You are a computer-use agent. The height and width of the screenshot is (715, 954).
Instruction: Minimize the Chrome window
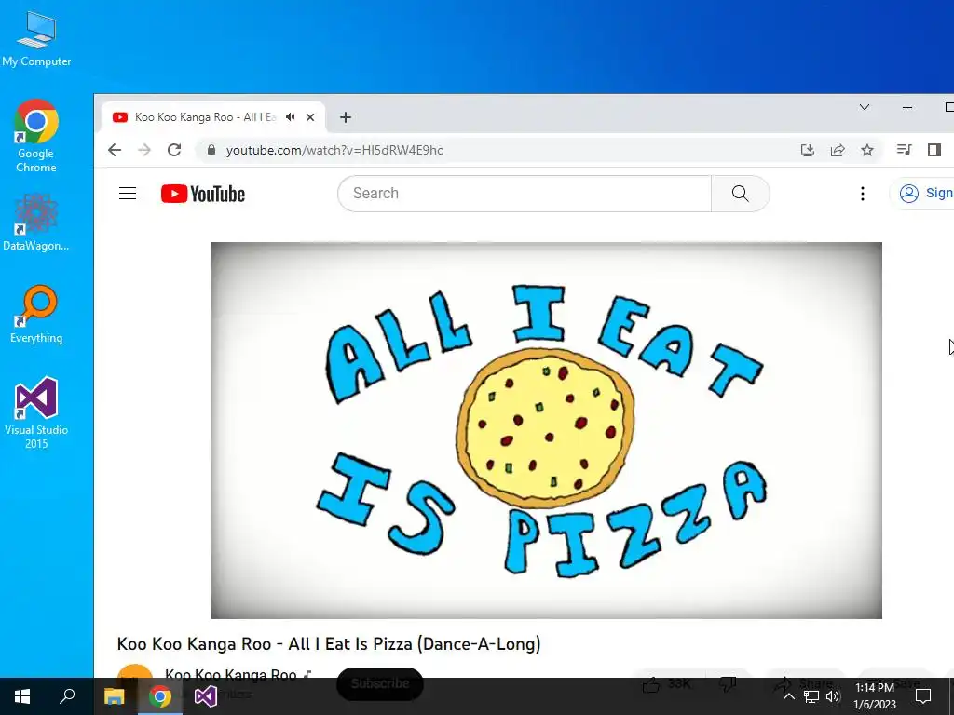907,108
